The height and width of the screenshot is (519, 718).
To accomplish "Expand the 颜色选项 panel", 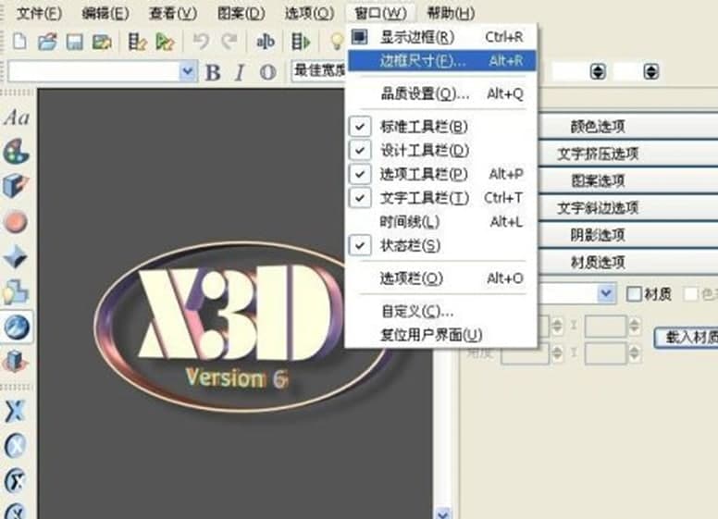I will 628,126.
